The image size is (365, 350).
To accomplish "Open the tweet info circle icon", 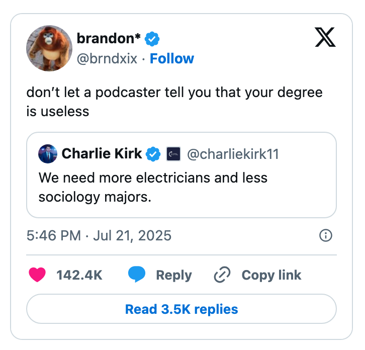I will coord(326,235).
